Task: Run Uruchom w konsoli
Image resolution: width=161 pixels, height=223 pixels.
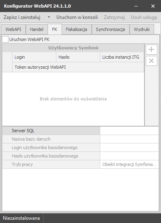Action: click(77, 17)
